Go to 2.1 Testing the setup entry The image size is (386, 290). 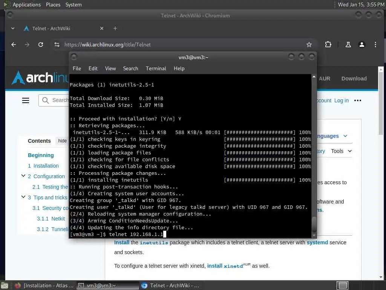[x=50, y=187]
